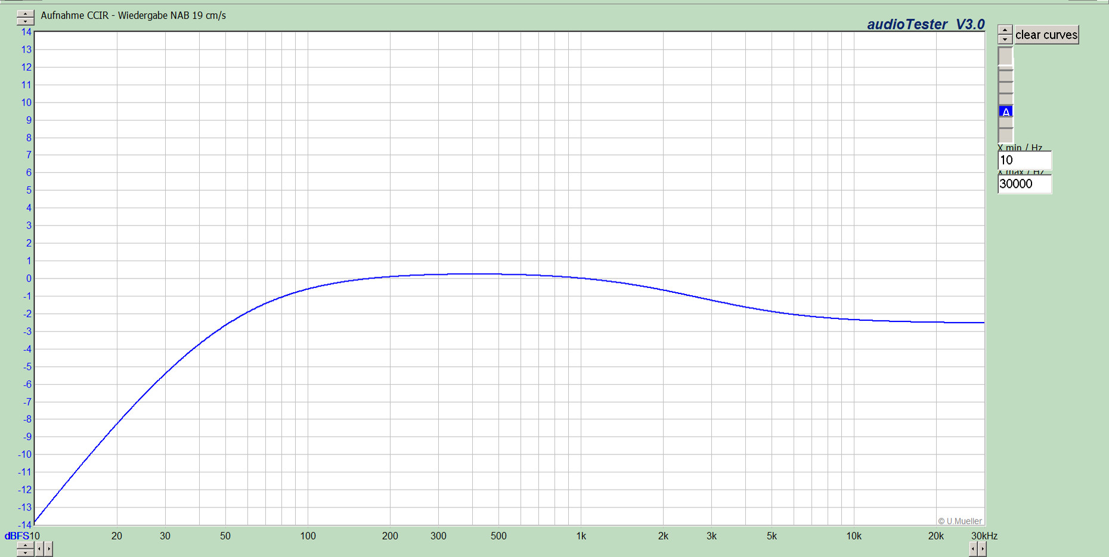Click the 'X min / Hz' caption

pos(1020,147)
